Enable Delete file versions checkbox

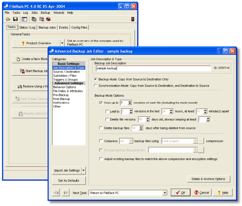[107, 119]
